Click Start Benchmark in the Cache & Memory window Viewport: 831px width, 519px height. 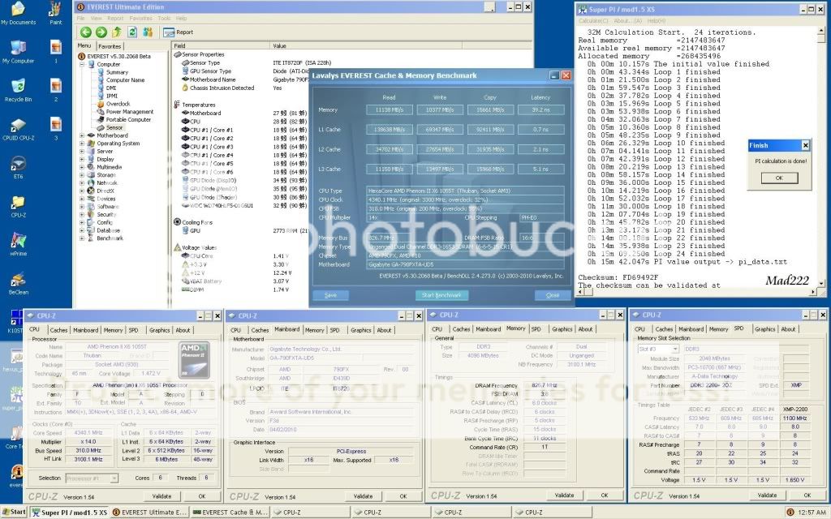point(441,295)
